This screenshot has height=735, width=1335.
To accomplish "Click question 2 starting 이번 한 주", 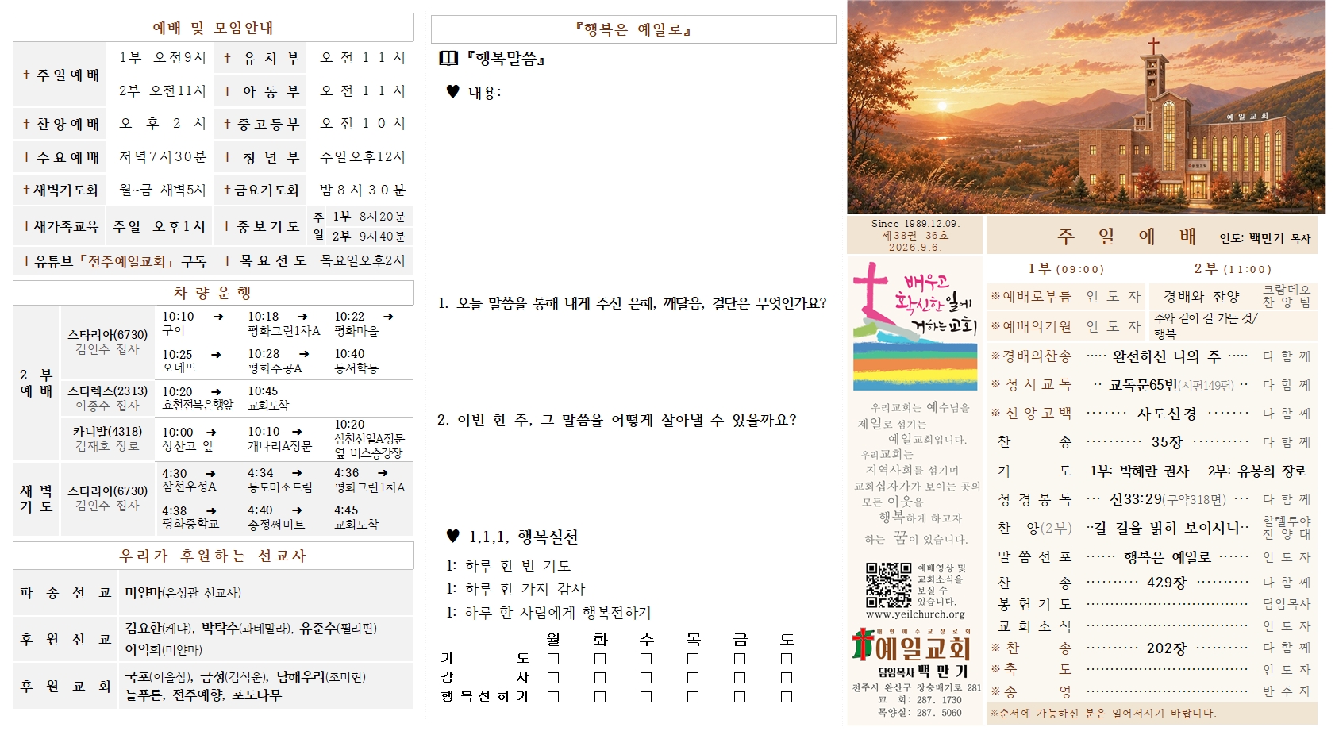I will point(617,420).
